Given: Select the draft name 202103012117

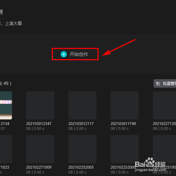Looking at the screenshot, I should click(x=81, y=124).
